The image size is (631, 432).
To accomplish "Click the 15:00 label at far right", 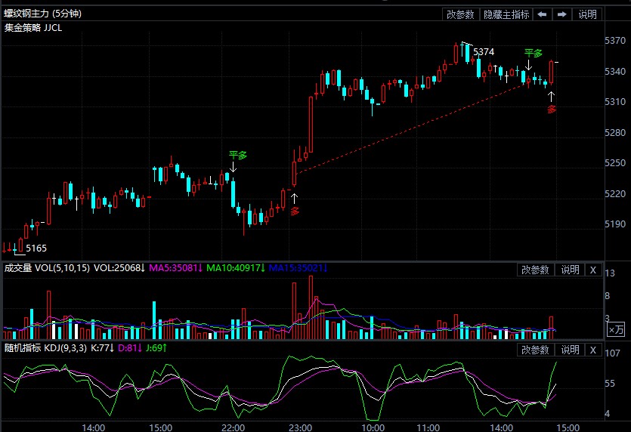I will (x=568, y=427).
